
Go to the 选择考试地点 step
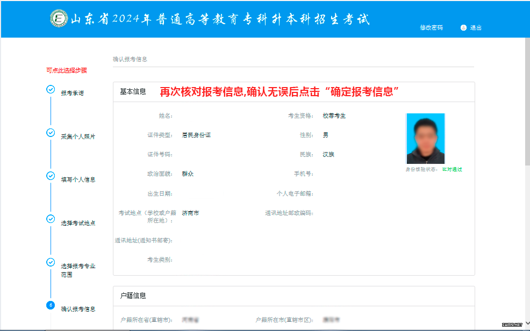coord(78,223)
